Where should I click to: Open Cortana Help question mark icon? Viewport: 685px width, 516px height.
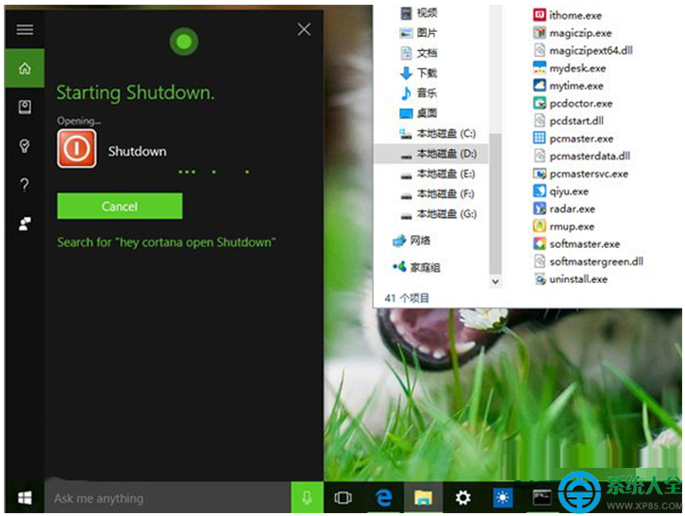(x=25, y=185)
